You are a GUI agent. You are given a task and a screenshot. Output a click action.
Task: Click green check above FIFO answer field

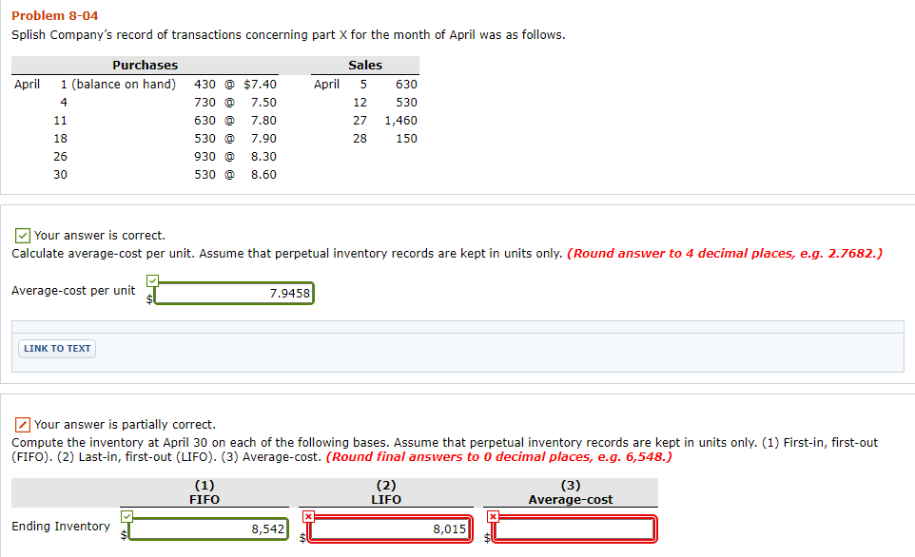click(125, 514)
